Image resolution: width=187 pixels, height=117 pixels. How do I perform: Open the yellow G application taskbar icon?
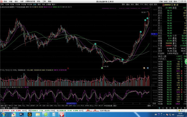tap(30, 115)
